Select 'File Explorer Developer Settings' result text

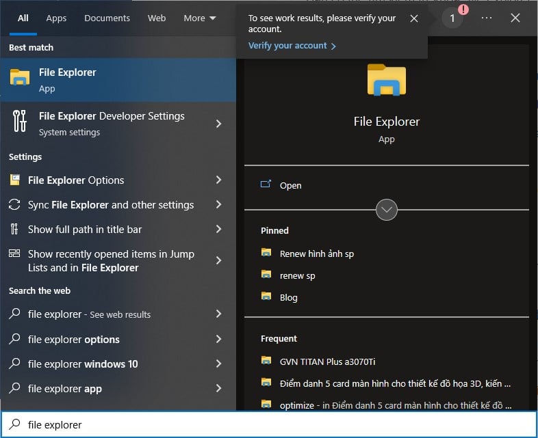[112, 116]
